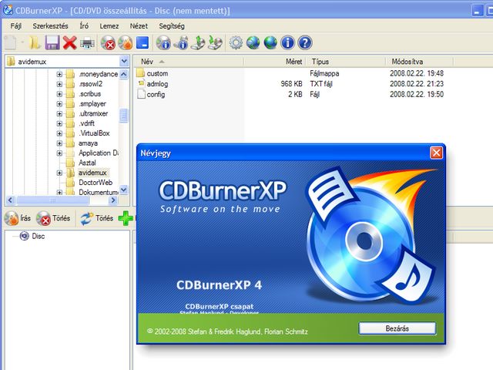Sort file list by Típus column header

pyautogui.click(x=346, y=62)
